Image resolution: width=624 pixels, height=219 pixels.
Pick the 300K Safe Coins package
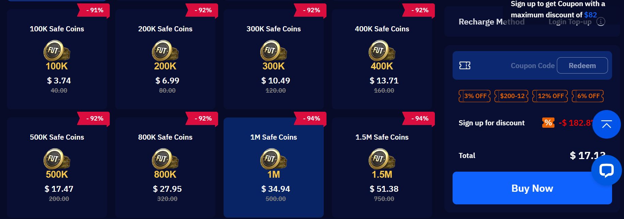click(x=274, y=60)
